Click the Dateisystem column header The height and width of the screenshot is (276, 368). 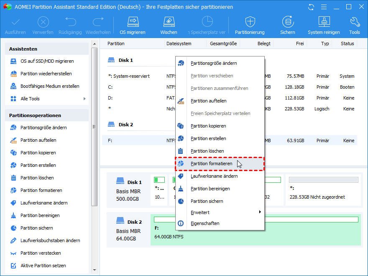[179, 43]
